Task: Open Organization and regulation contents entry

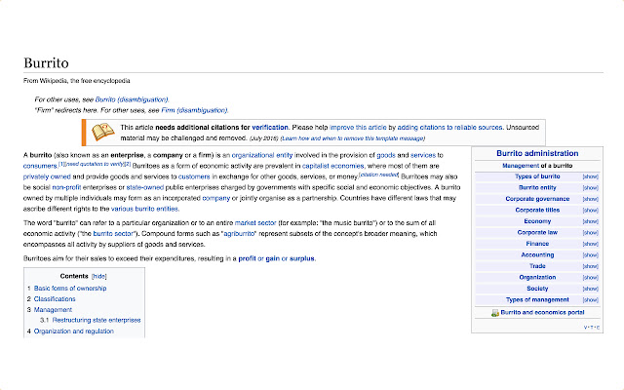Action: point(74,331)
